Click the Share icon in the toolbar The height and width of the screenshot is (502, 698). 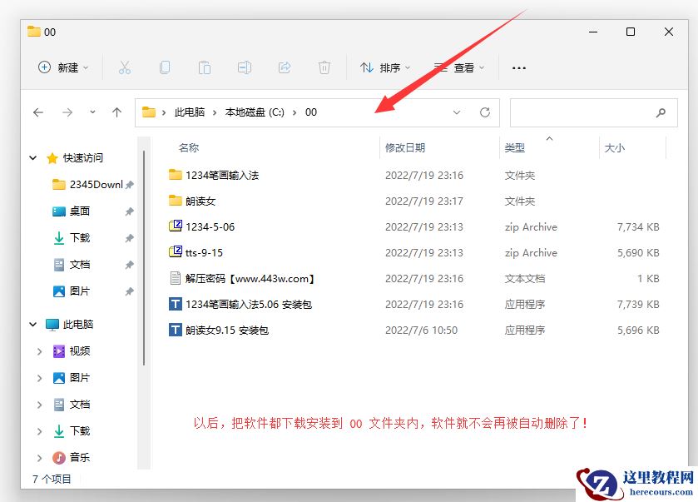(285, 67)
